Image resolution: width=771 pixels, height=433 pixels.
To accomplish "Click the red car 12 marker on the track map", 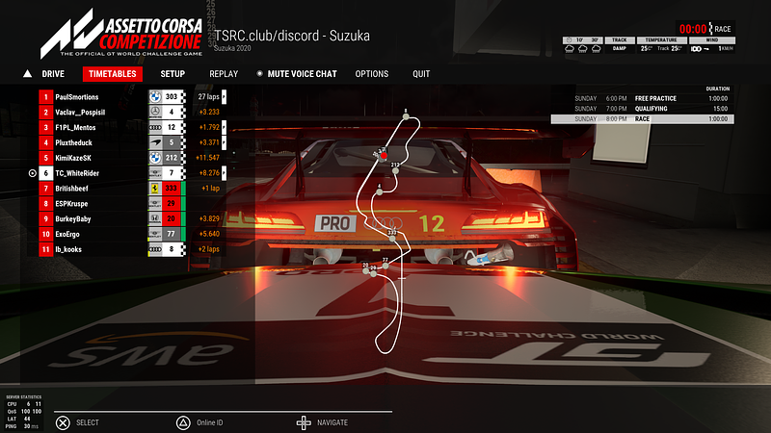I will (x=384, y=156).
